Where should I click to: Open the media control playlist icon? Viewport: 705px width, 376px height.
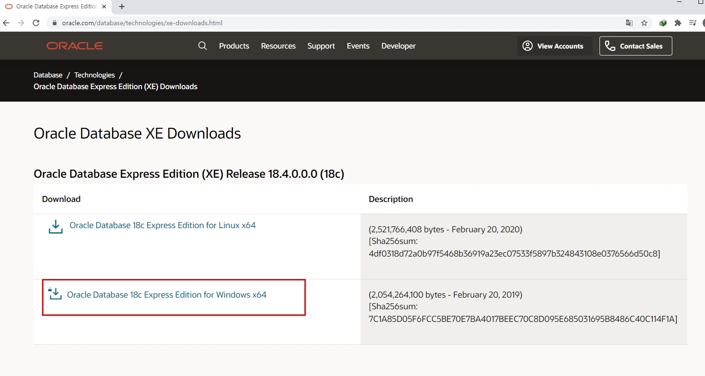692,23
